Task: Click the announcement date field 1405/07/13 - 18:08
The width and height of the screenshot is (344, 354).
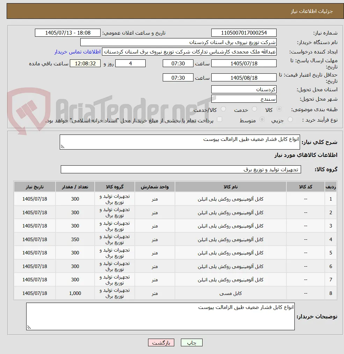Action: [68, 33]
